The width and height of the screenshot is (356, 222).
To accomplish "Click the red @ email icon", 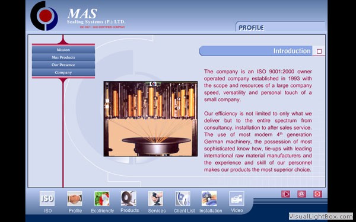I will point(301,194).
